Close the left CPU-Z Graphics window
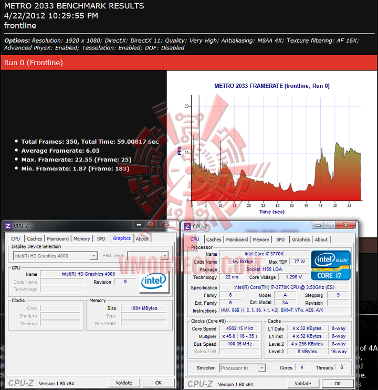Screen dimensions: 378x390 [166, 224]
